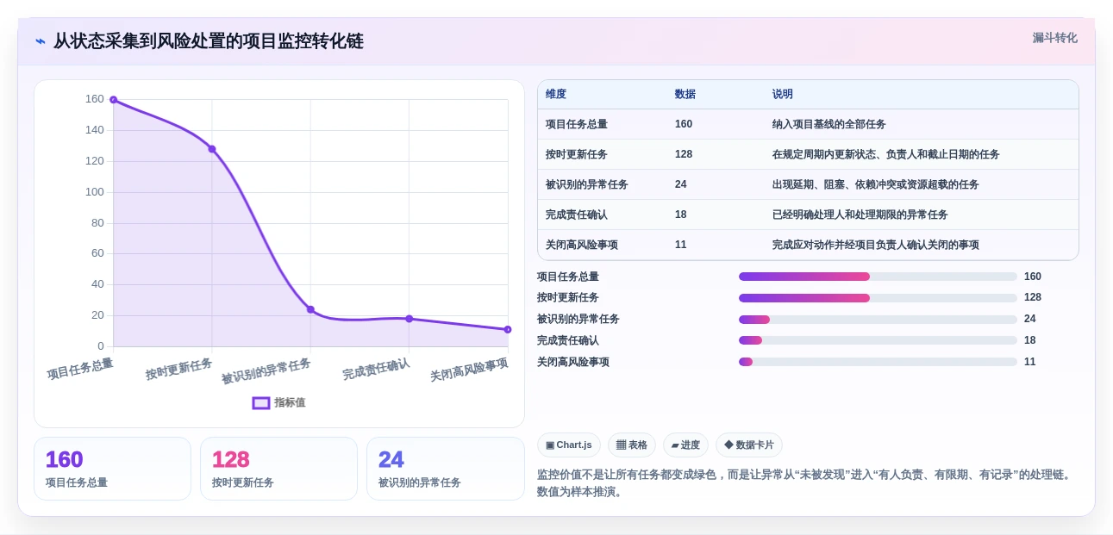The width and height of the screenshot is (1113, 535).
Task: Click the 160 项目任务总量 stat card
Action: (112, 469)
